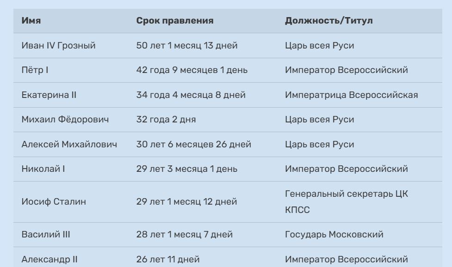Screen dimensions: 452x267
Task: Click the "30 лет 6 месяцев 26 дней" cell
Action: pos(193,144)
